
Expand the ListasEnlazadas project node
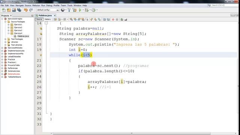2,57
